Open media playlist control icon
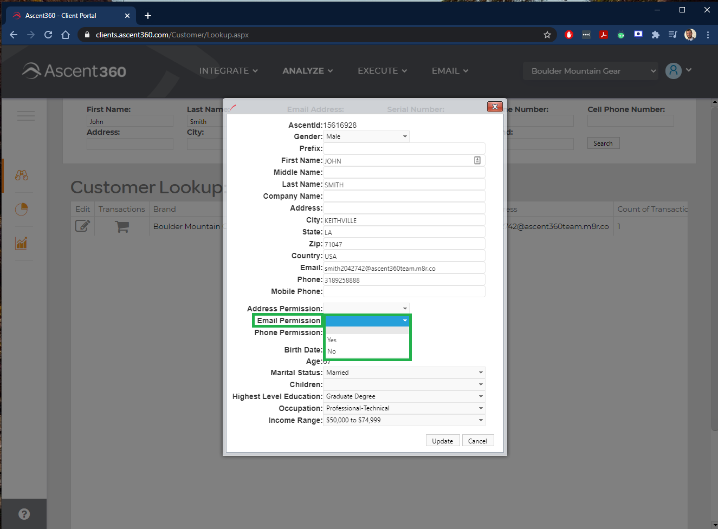Viewport: 718px width, 529px height. (x=673, y=35)
